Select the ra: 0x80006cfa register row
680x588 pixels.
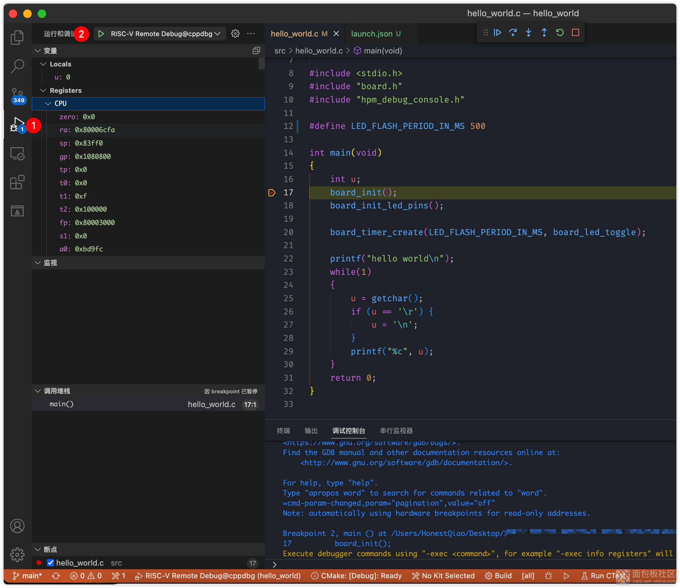pyautogui.click(x=149, y=130)
